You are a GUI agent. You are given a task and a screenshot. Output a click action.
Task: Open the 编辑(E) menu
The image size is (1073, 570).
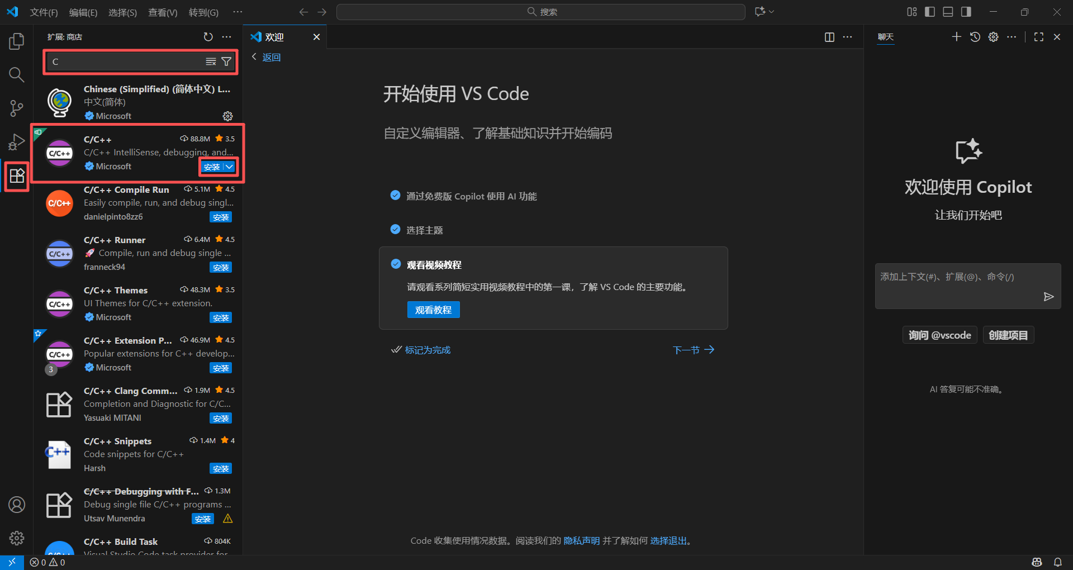83,12
